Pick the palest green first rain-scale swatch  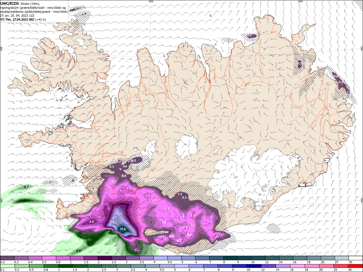click(7, 266)
